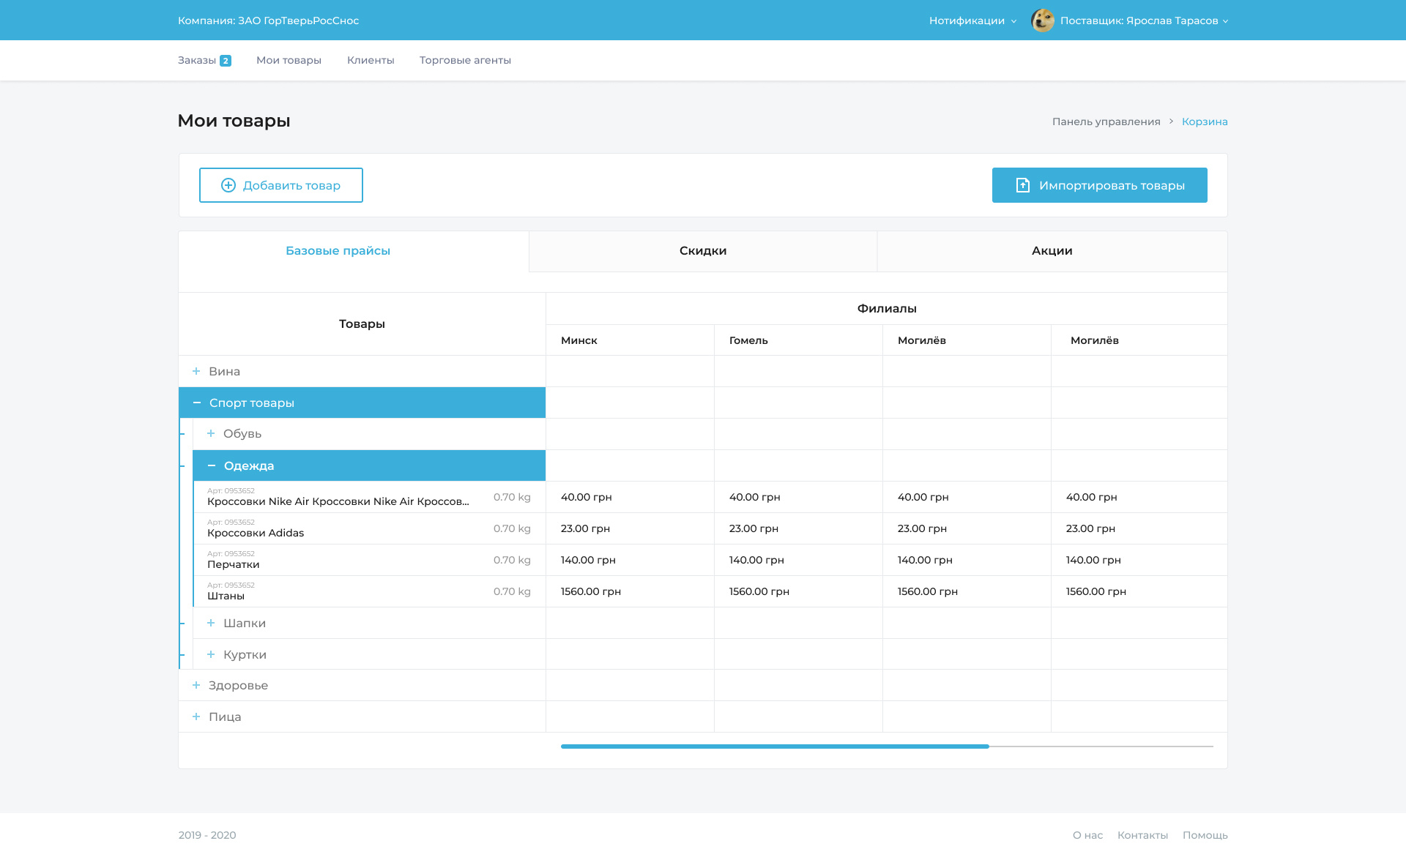Screen dimensions: 1406x857
Task: Click the company name ЗАО ГорТверьРосСнос
Action: point(299,20)
